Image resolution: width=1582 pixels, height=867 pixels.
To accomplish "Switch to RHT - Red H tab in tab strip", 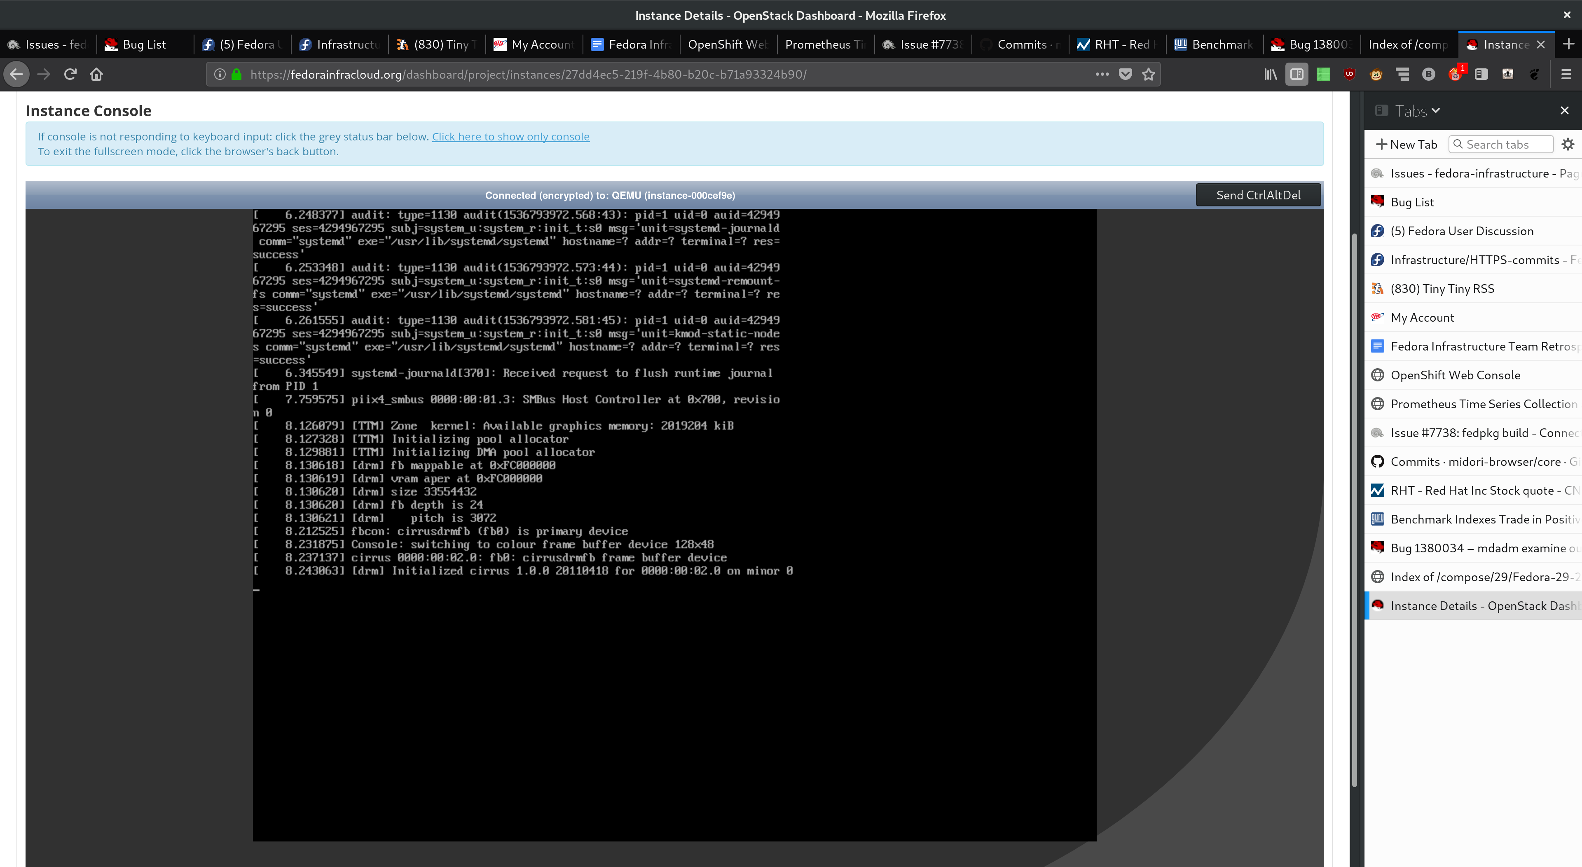I will point(1117,44).
